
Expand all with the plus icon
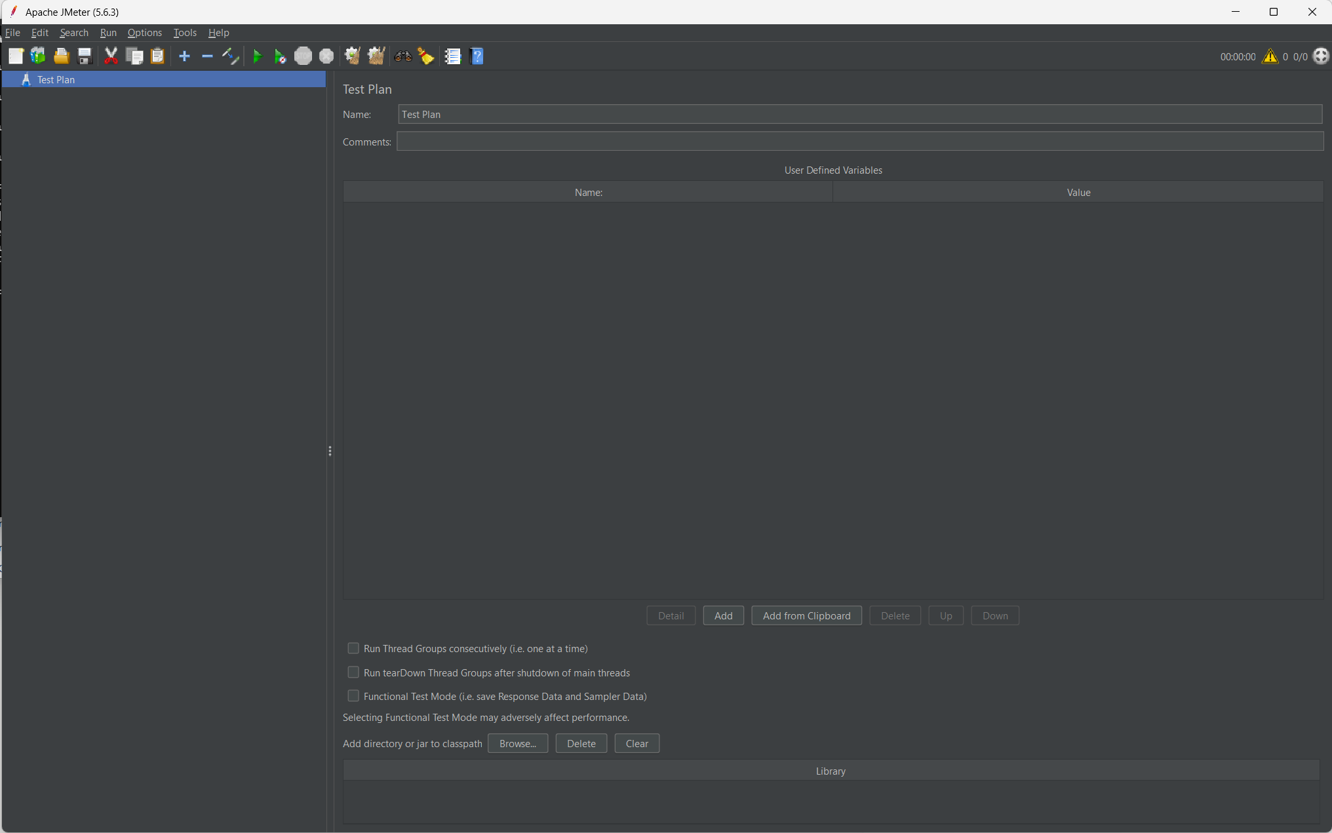184,56
